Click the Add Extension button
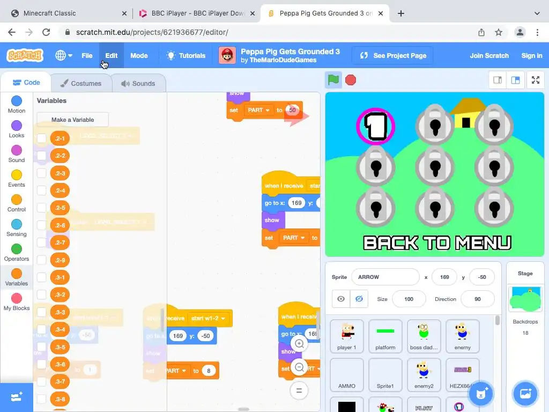Screen dimensions: 549x412 click(17, 397)
